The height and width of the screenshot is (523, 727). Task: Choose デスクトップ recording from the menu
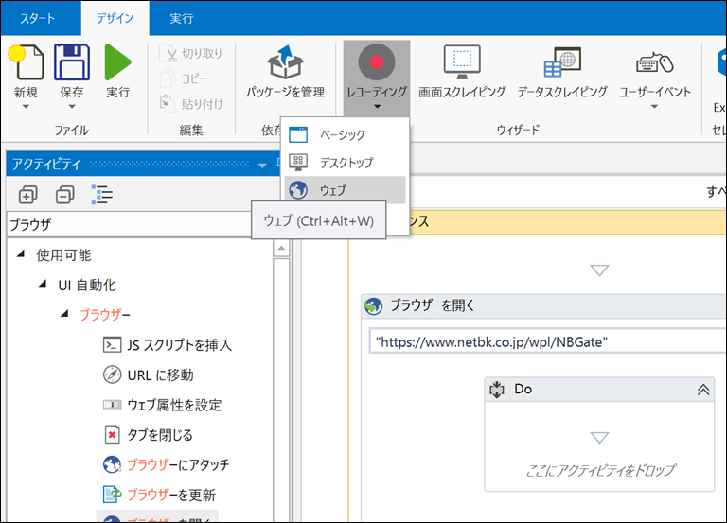[345, 163]
